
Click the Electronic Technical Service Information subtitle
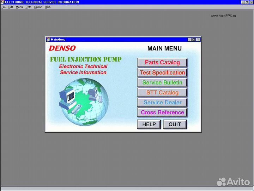click(x=83, y=69)
